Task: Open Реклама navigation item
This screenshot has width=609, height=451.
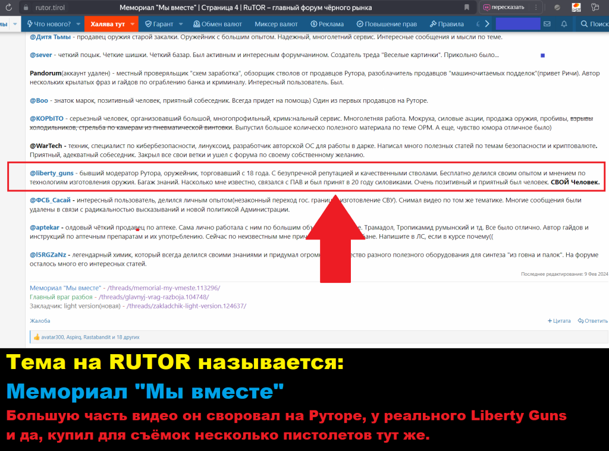Action: pos(327,24)
